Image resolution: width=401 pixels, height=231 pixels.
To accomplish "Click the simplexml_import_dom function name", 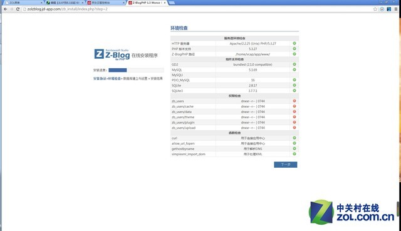I will (189, 154).
